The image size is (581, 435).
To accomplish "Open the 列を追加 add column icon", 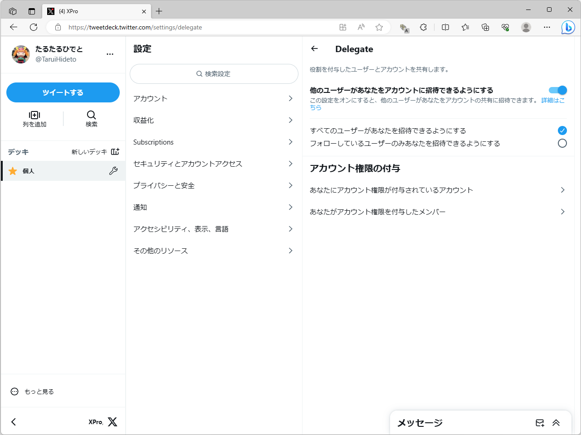I will 34,116.
